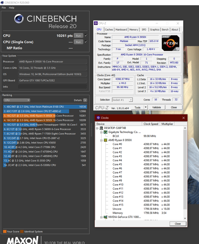The height and width of the screenshot is (244, 199).
Task: Click the computer icon beside DESKTOP-S36P74B
Action: (101, 128)
